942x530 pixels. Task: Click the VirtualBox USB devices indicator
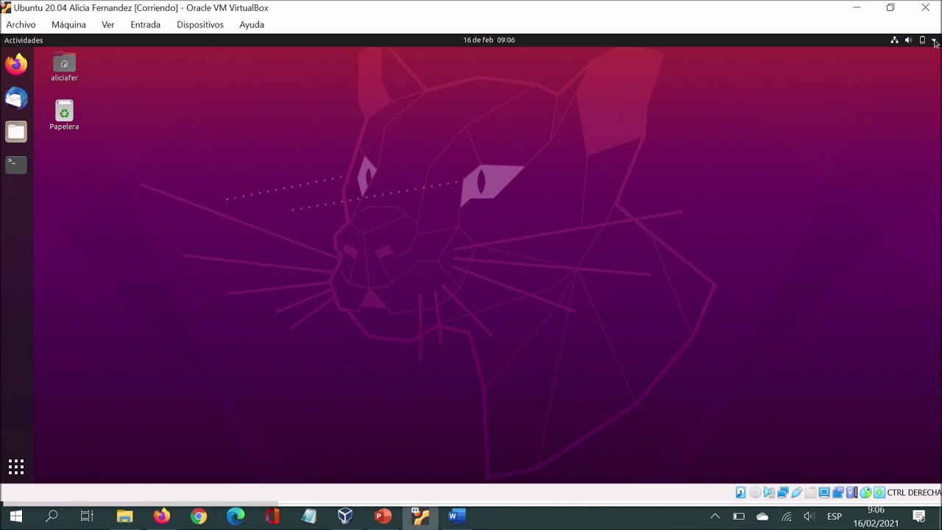(796, 492)
